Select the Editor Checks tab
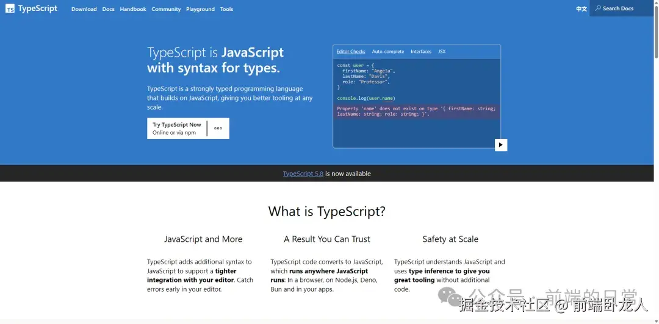 pos(350,52)
